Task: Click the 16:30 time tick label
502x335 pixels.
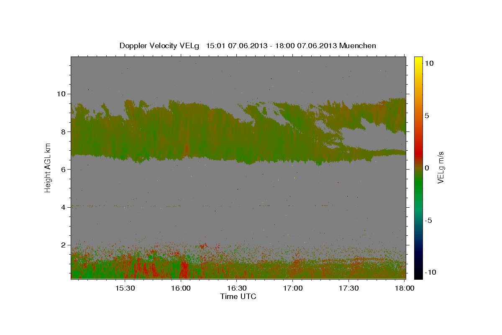Action: pyautogui.click(x=237, y=288)
